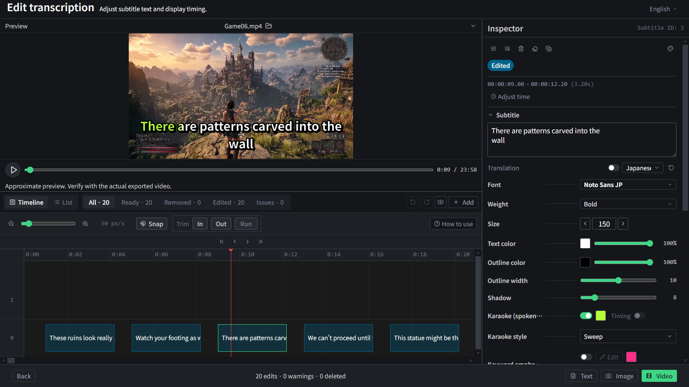Click the timeline zoom slider
689x387 pixels.
click(48, 224)
